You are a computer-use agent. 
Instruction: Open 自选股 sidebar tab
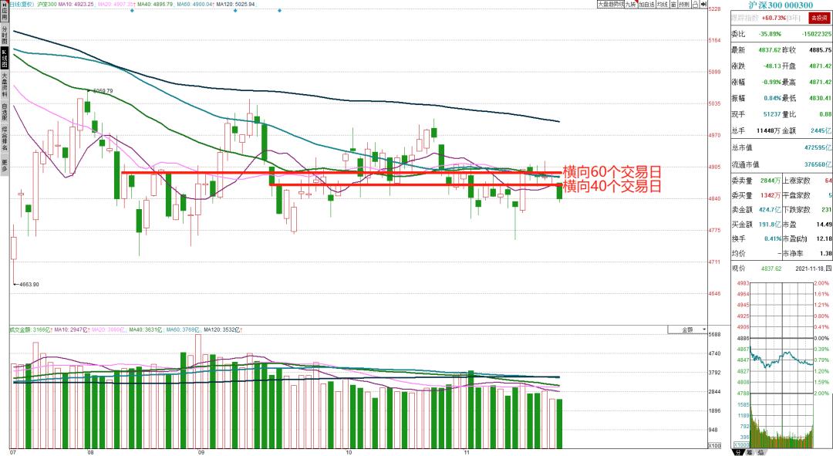point(5,112)
